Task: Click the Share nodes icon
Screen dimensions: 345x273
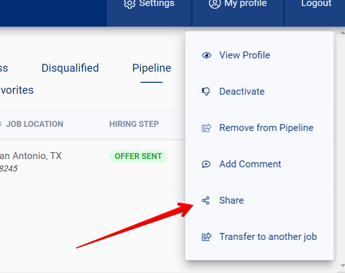Action: (x=206, y=201)
